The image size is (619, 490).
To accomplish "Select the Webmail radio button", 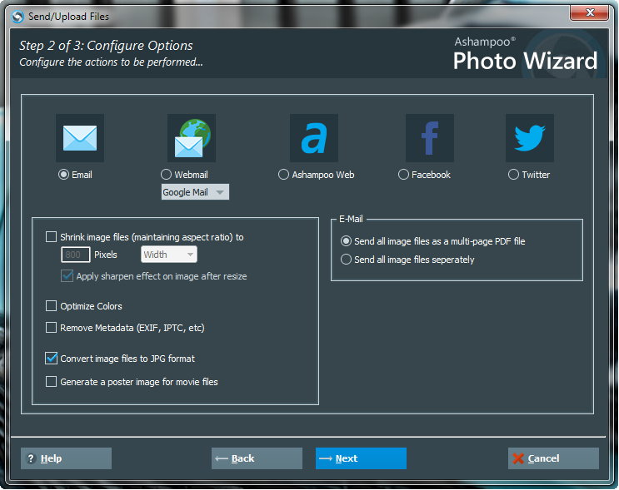I will tap(167, 175).
